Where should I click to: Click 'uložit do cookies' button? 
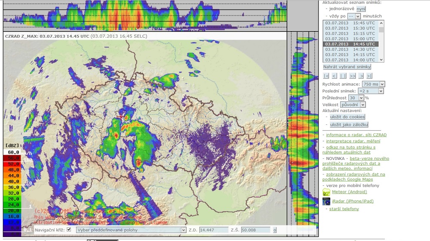(347, 117)
